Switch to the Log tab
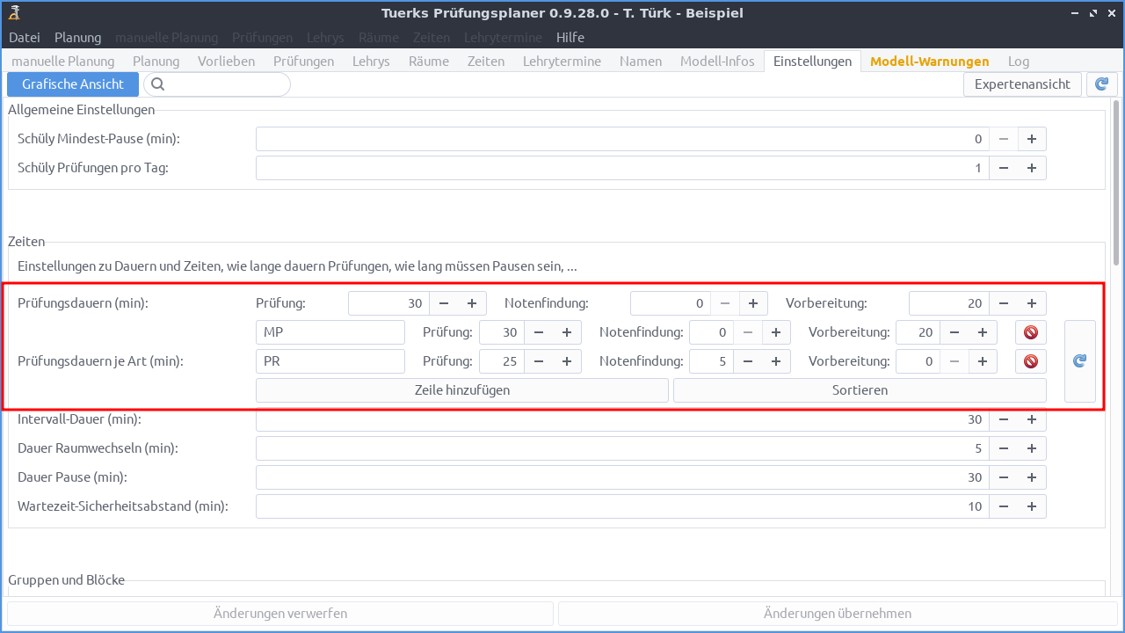Image resolution: width=1125 pixels, height=633 pixels. 1018,62
